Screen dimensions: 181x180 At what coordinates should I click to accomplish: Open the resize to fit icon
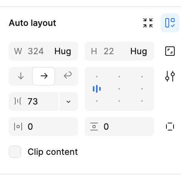[170, 51]
